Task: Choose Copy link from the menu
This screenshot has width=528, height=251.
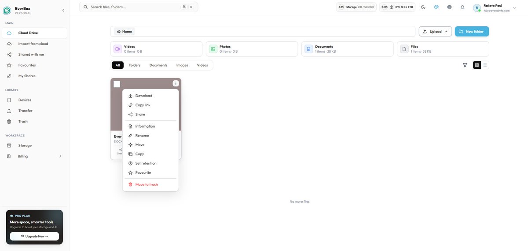Action: coord(150,105)
